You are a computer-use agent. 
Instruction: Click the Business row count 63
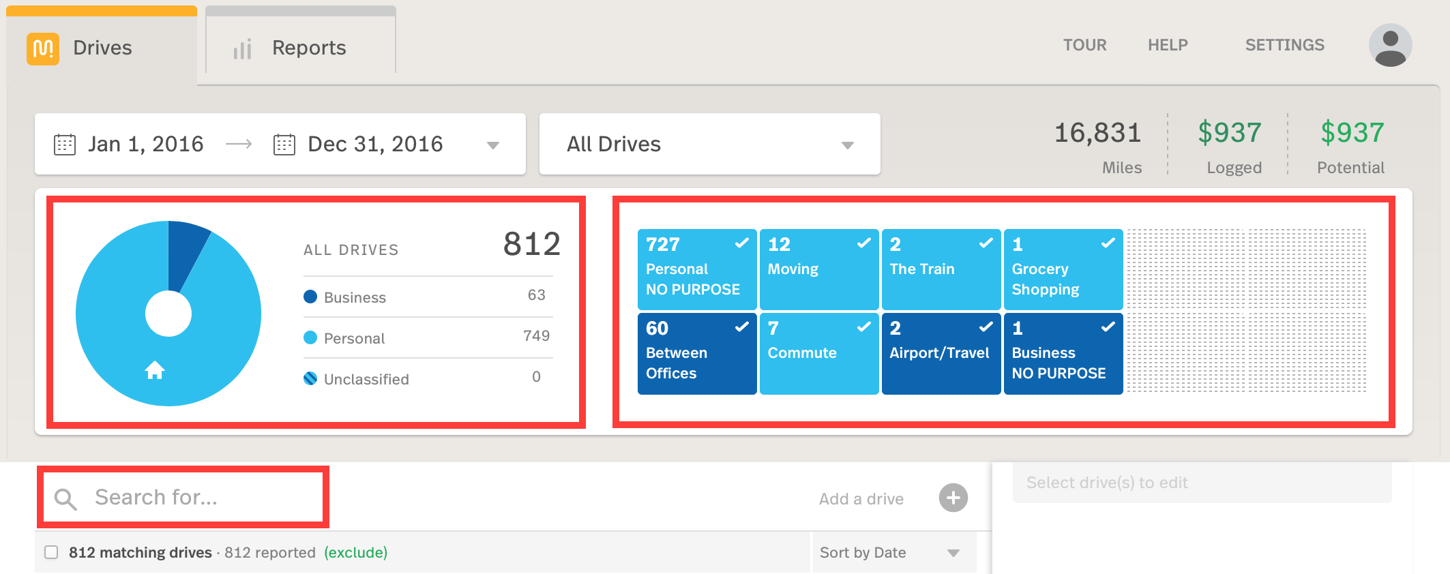click(x=536, y=295)
